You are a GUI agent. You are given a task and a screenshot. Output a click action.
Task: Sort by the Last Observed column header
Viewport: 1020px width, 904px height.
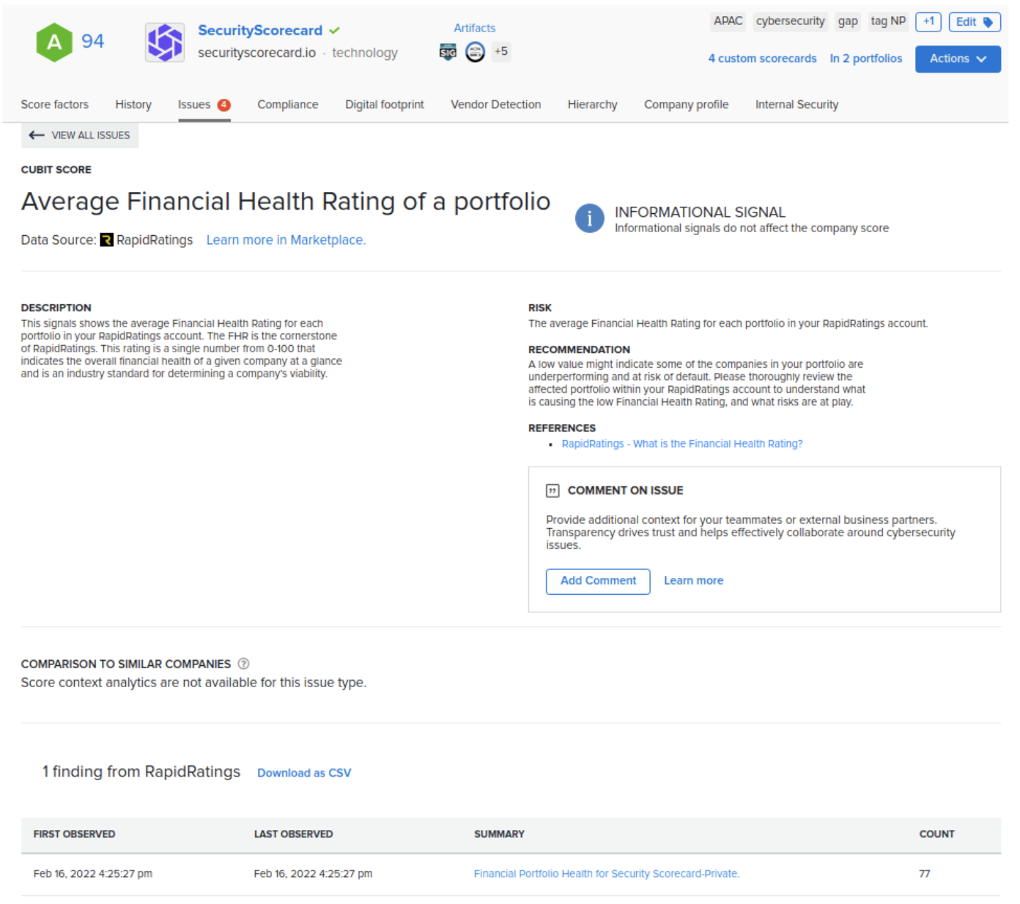point(293,834)
